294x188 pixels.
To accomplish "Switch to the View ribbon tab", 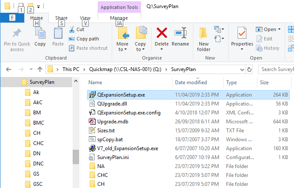I will [x=85, y=18].
